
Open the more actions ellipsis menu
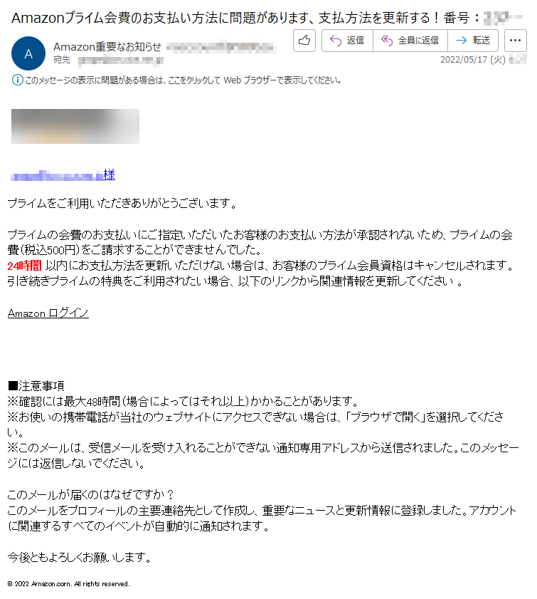point(515,40)
